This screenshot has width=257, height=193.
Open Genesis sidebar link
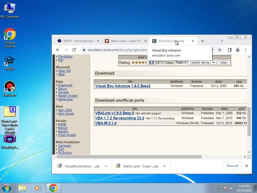[63, 92]
